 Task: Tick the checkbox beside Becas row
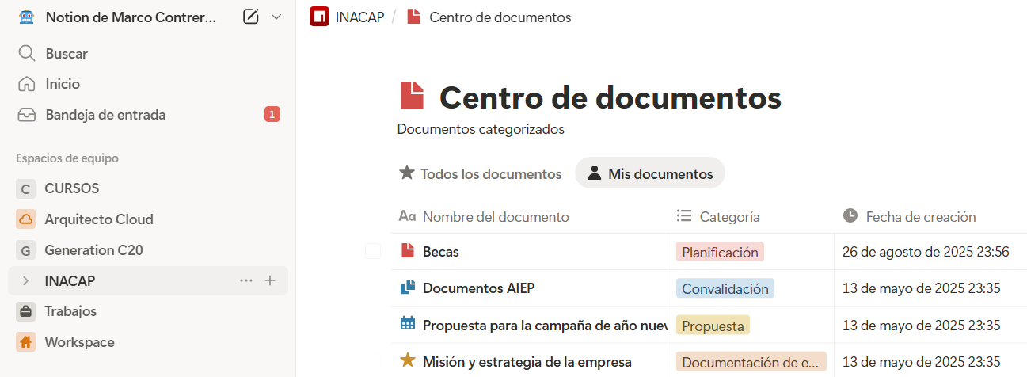[373, 252]
